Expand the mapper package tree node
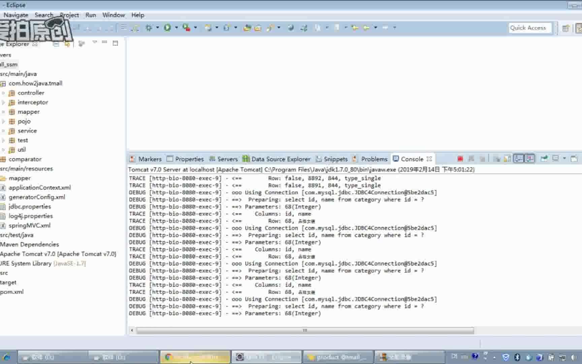Screen dimensions: 582x364 tap(3, 112)
